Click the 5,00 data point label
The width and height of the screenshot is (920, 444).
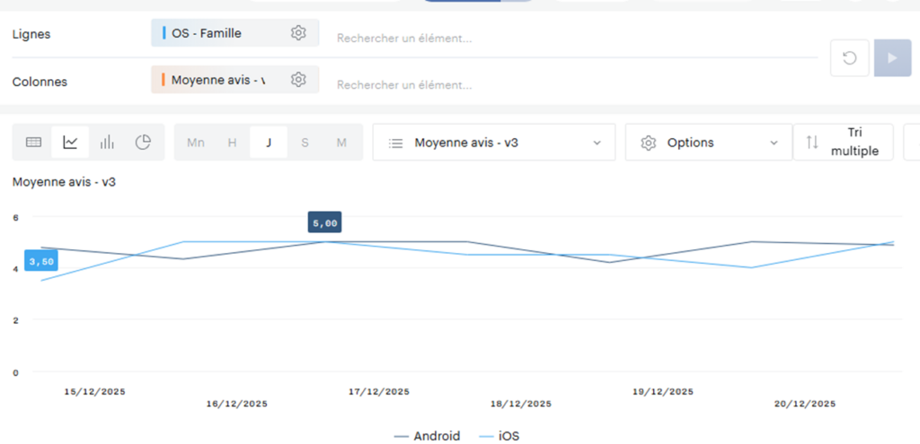324,223
